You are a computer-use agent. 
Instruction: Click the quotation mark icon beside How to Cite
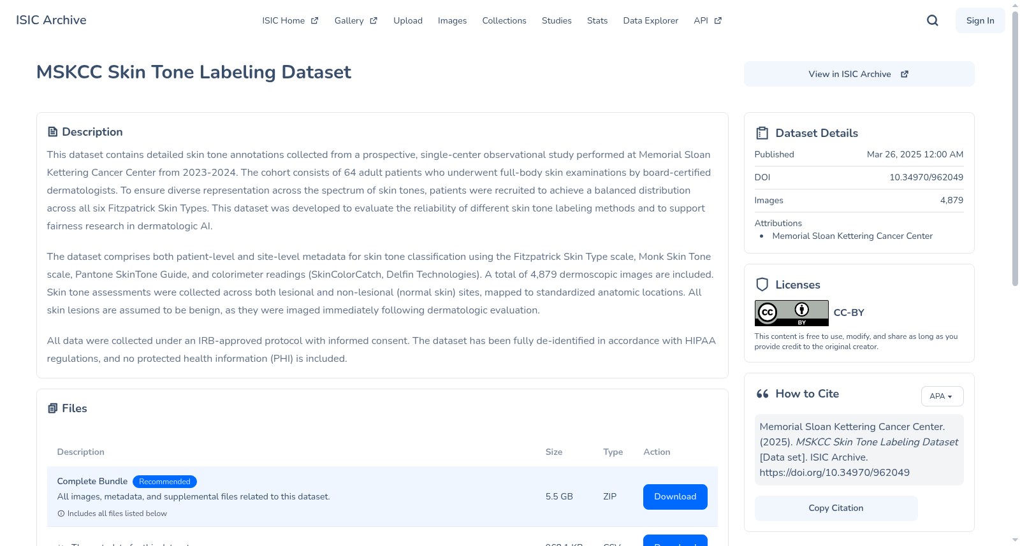coord(762,394)
